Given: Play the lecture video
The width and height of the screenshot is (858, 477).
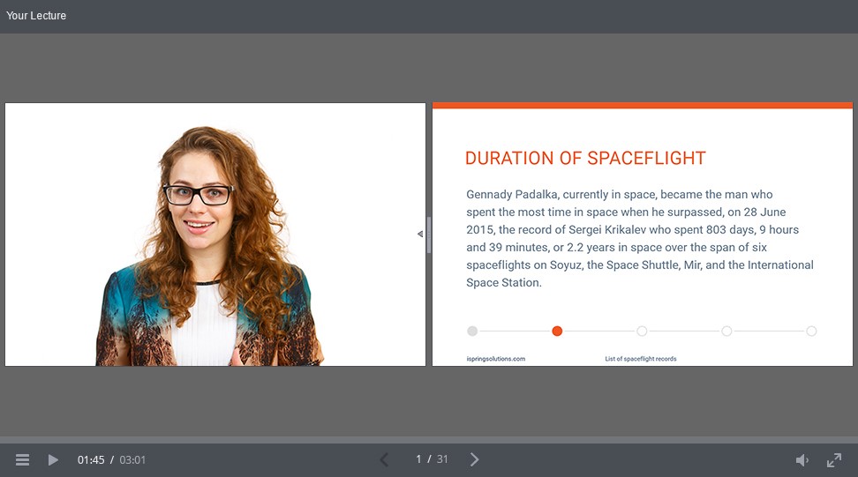Looking at the screenshot, I should click(53, 460).
